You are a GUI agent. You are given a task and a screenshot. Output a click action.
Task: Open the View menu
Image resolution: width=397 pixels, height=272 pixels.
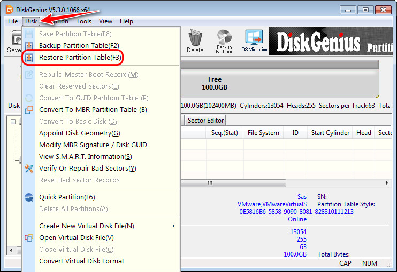(x=105, y=21)
